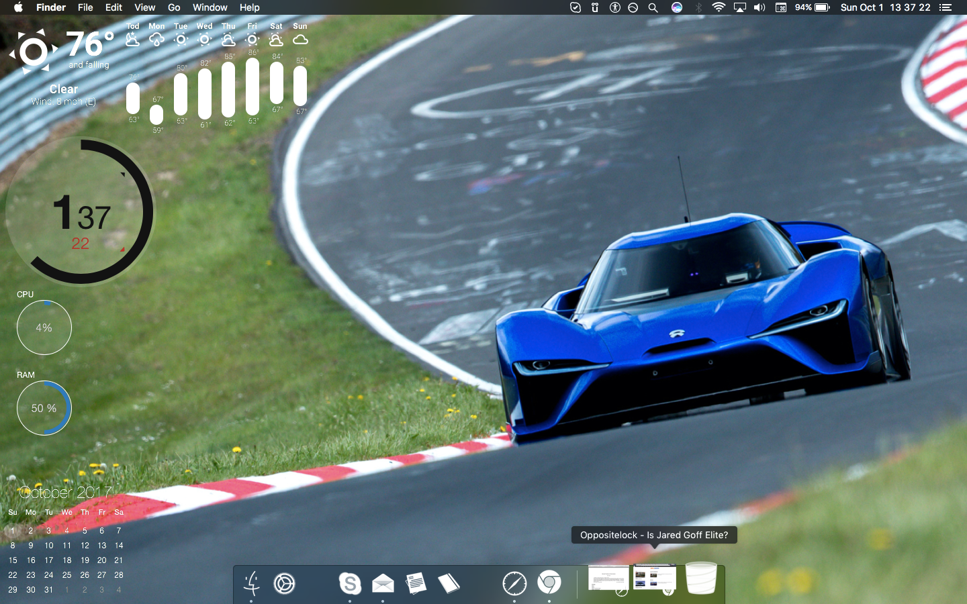
Task: Open Skype from the Dock
Action: coord(350,583)
